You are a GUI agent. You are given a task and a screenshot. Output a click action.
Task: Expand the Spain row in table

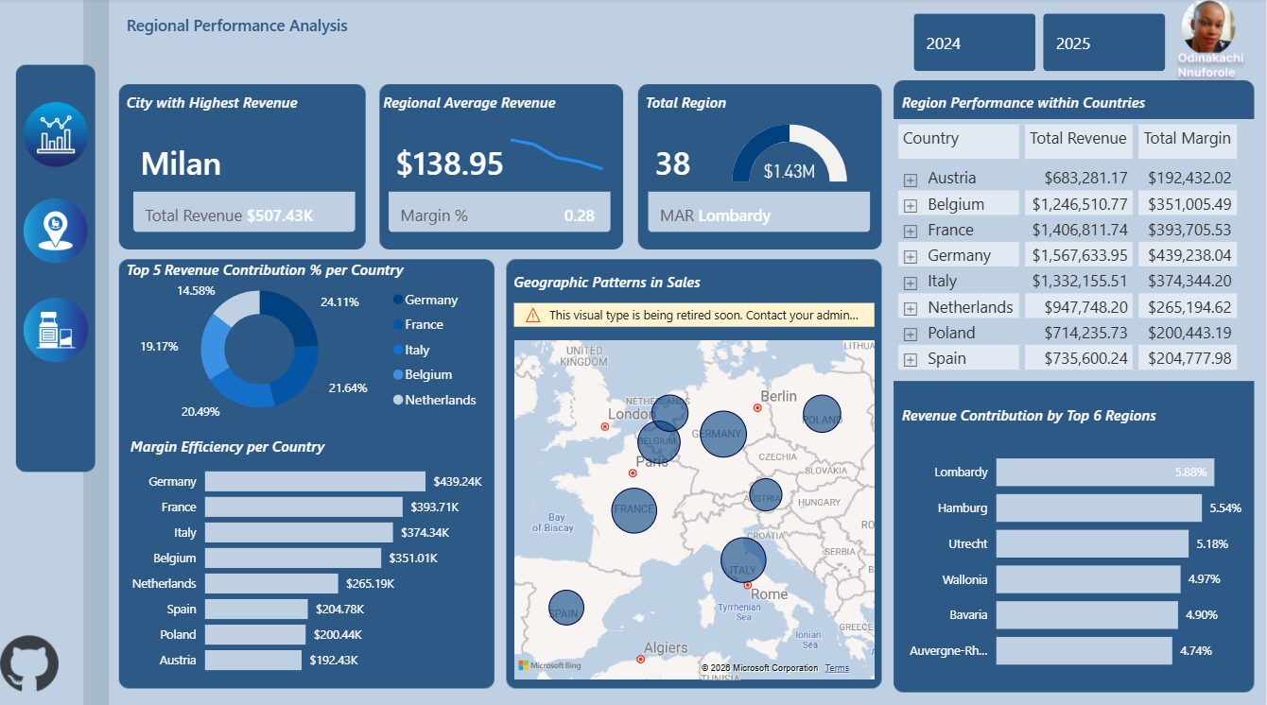[911, 359]
